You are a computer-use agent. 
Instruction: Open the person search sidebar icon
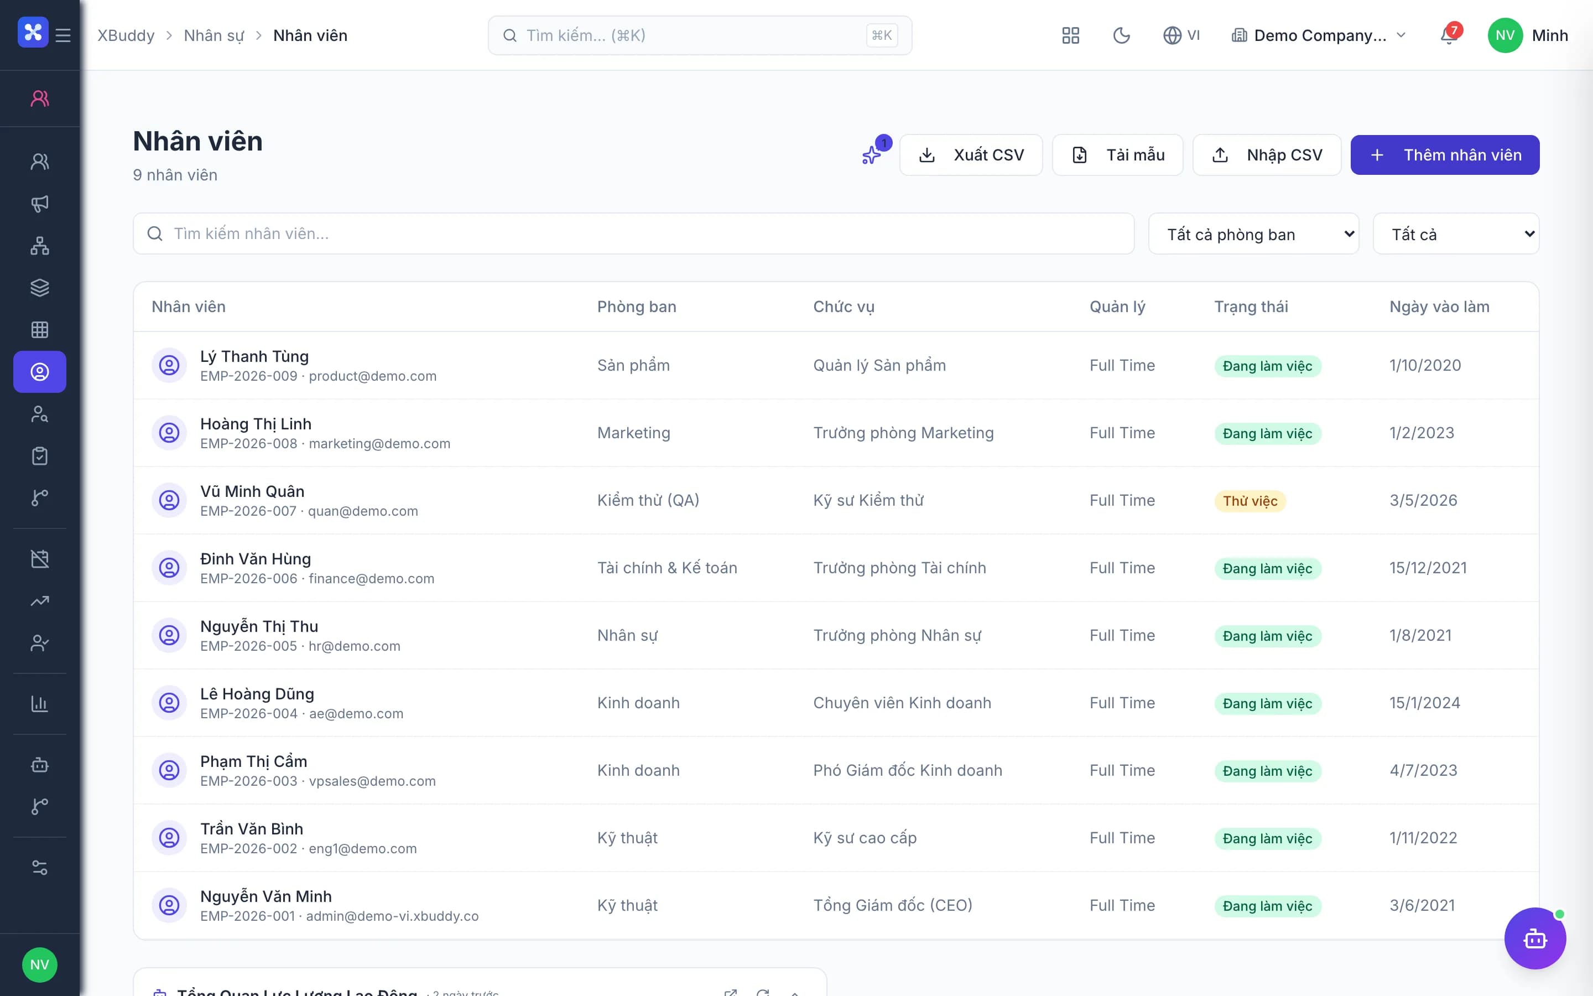pos(39,414)
